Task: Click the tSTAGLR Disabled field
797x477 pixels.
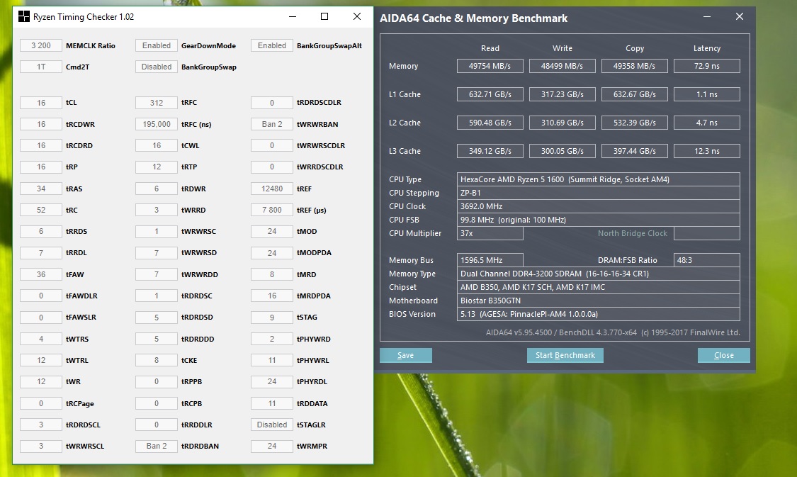Action: coord(272,425)
